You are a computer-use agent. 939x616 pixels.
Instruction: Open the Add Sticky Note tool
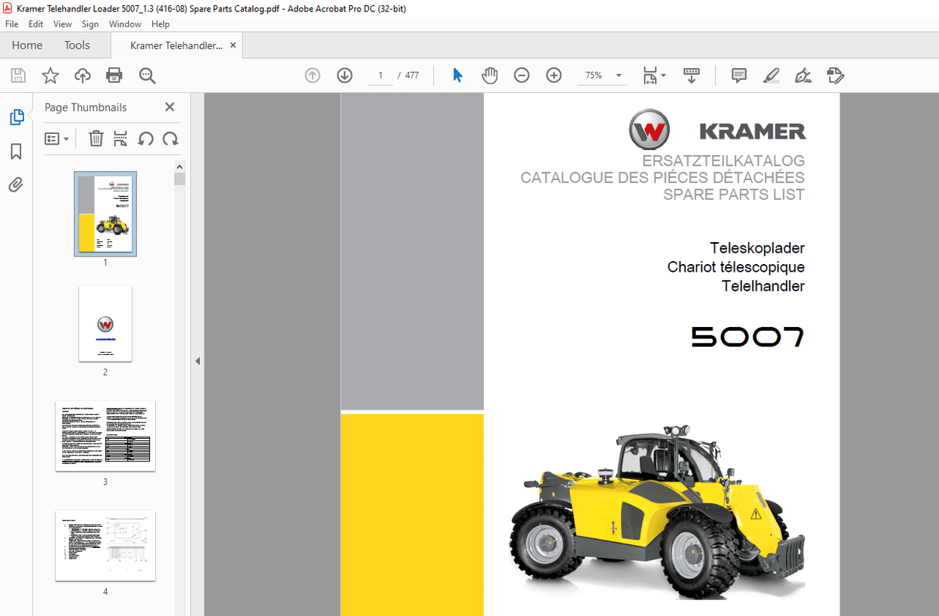pos(738,75)
